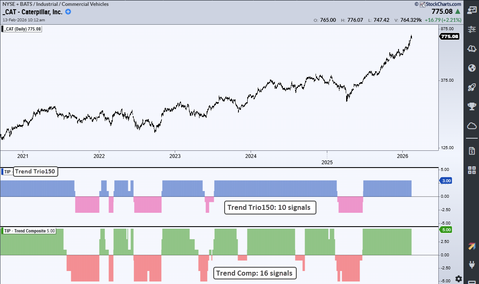Open the dollar document icon in sidebar
Screen dimensions: 479x284
(471, 150)
